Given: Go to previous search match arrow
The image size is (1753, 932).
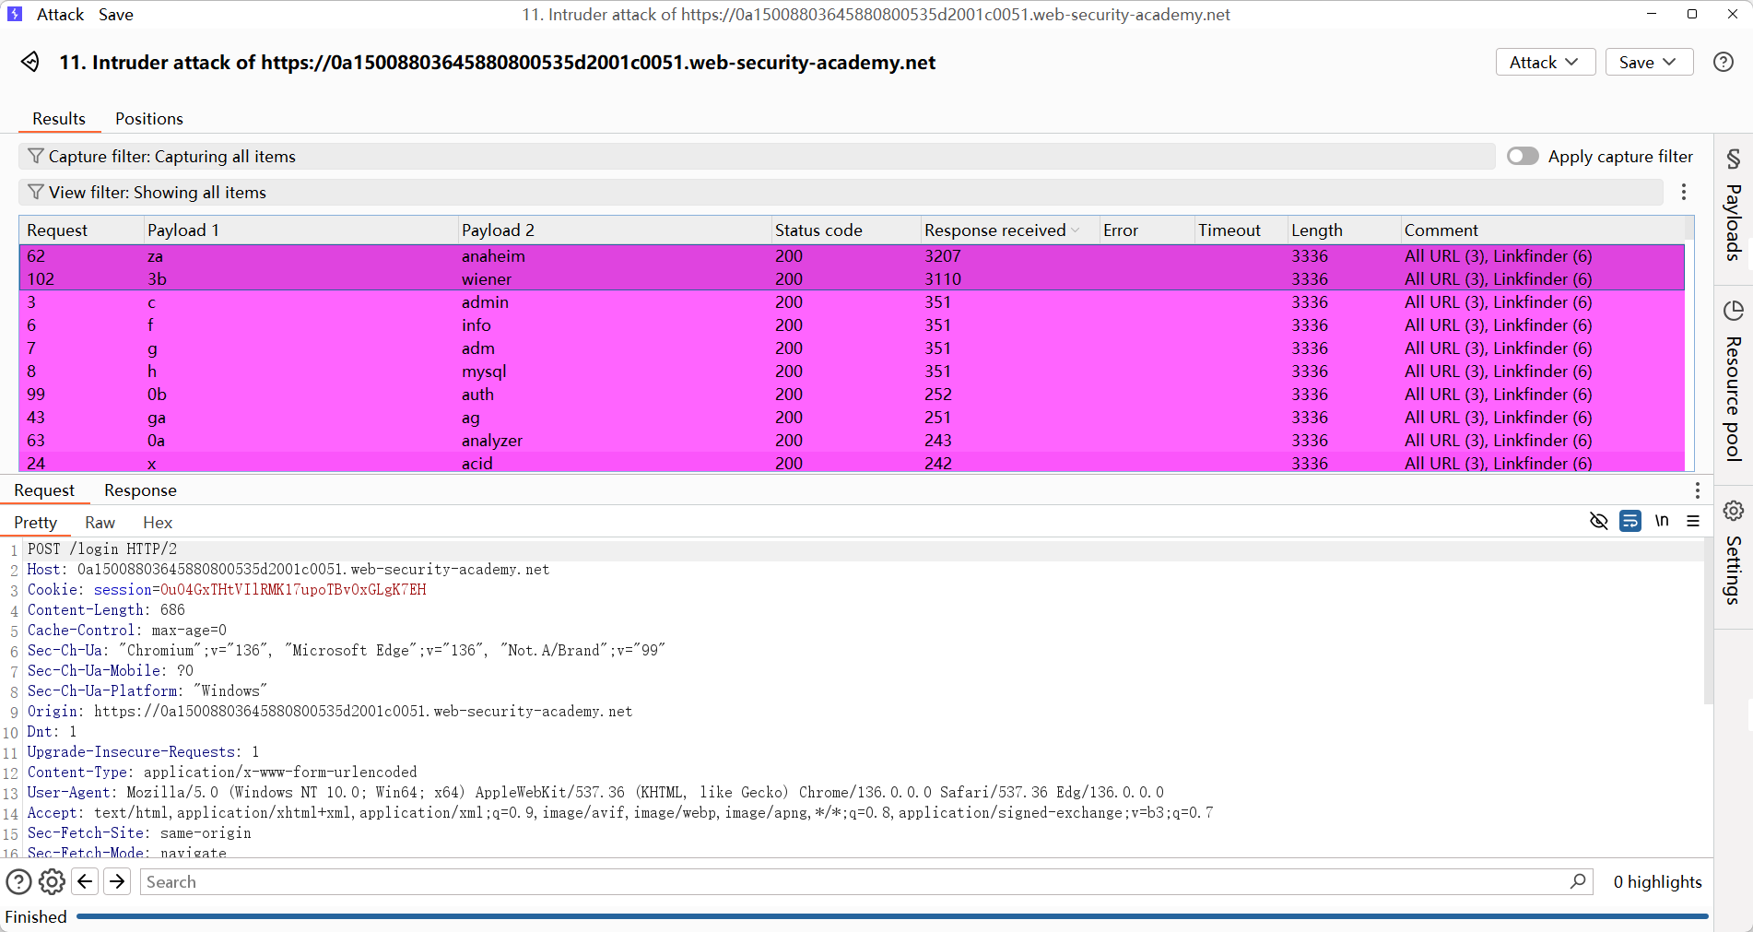Looking at the screenshot, I should click(85, 882).
